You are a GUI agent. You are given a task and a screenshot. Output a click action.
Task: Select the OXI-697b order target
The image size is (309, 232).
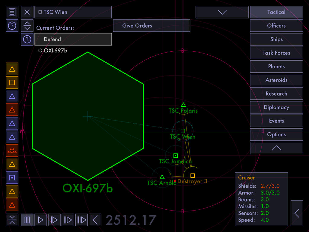(53, 50)
